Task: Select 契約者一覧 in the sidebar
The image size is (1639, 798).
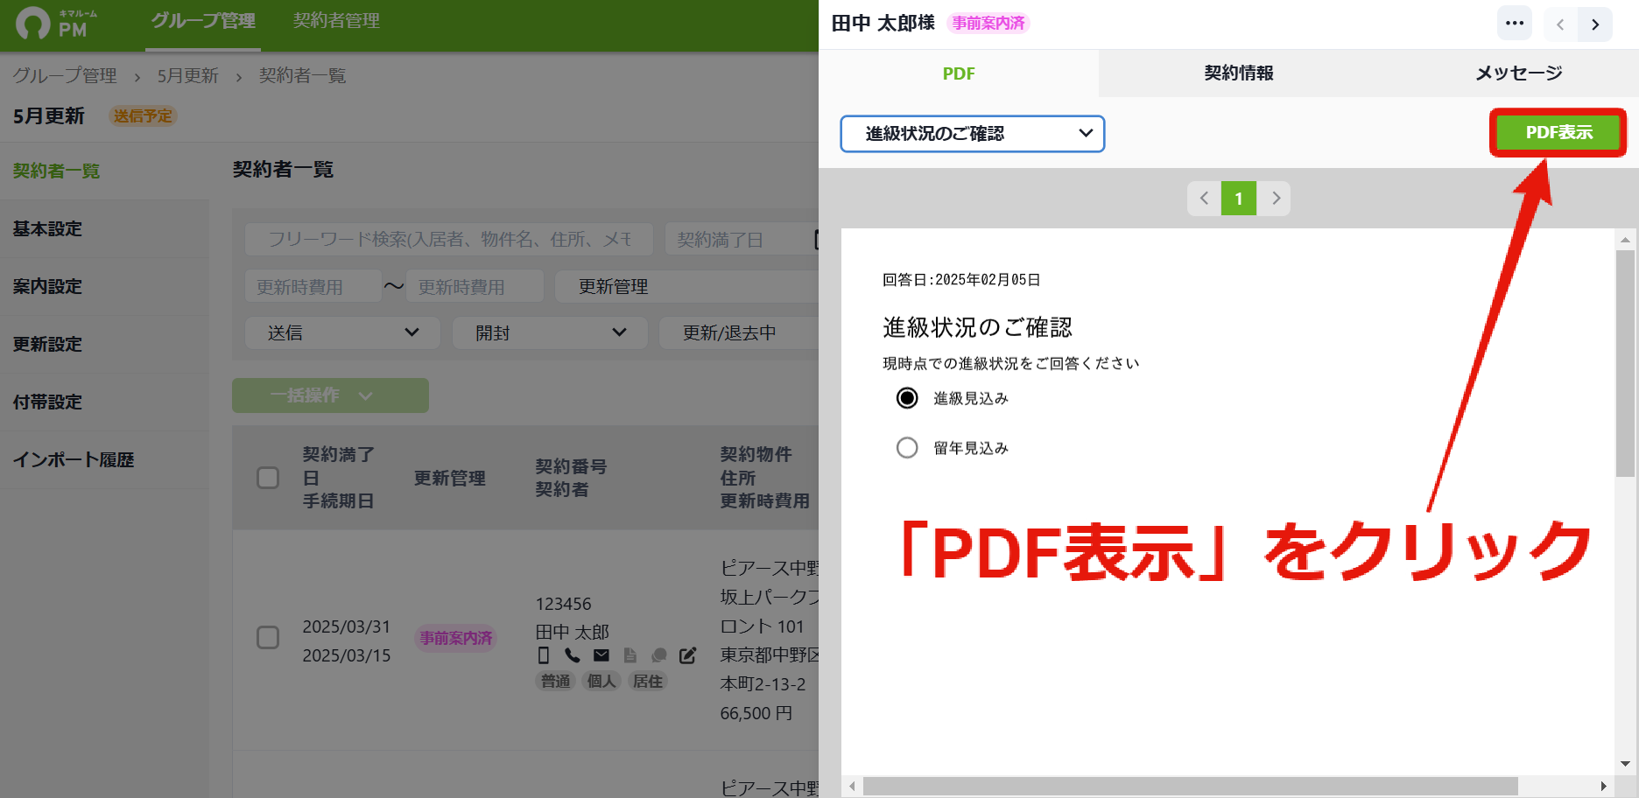Action: click(104, 171)
